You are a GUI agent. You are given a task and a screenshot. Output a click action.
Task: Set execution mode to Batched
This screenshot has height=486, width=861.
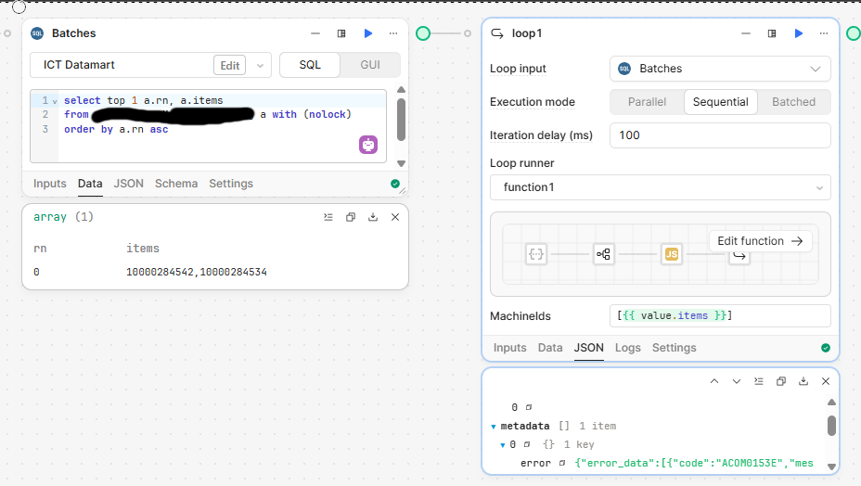click(793, 102)
